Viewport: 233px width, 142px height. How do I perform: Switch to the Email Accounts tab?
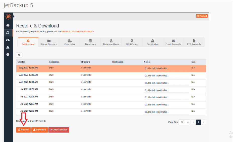173,42
